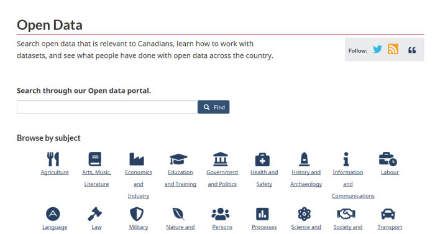Click the Find search button
The image size is (435, 234).
[x=214, y=107]
